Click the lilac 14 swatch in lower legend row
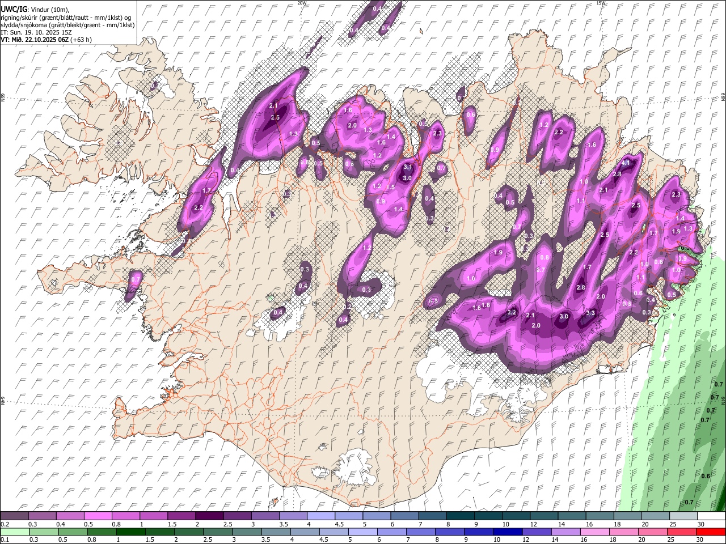The width and height of the screenshot is (726, 544). pos(566,532)
